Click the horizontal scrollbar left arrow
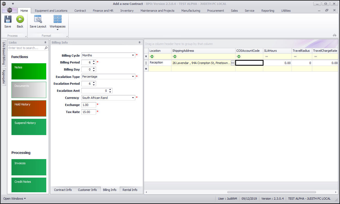Viewport: 340px width, 204px height. (x=146, y=192)
